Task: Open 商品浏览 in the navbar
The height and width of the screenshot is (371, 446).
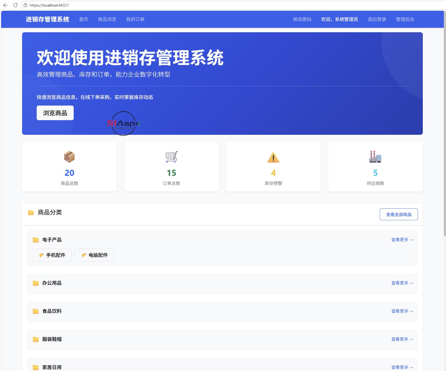Action: click(107, 19)
